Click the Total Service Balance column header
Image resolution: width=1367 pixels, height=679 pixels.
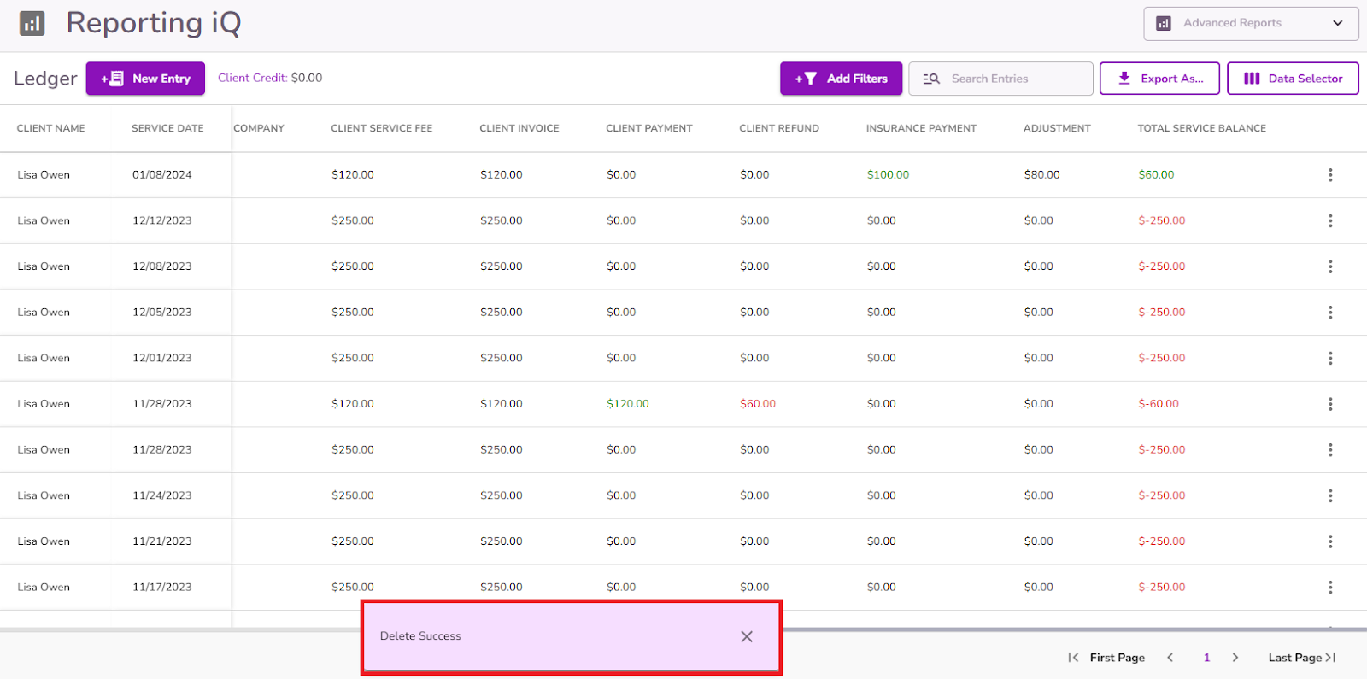click(1202, 128)
